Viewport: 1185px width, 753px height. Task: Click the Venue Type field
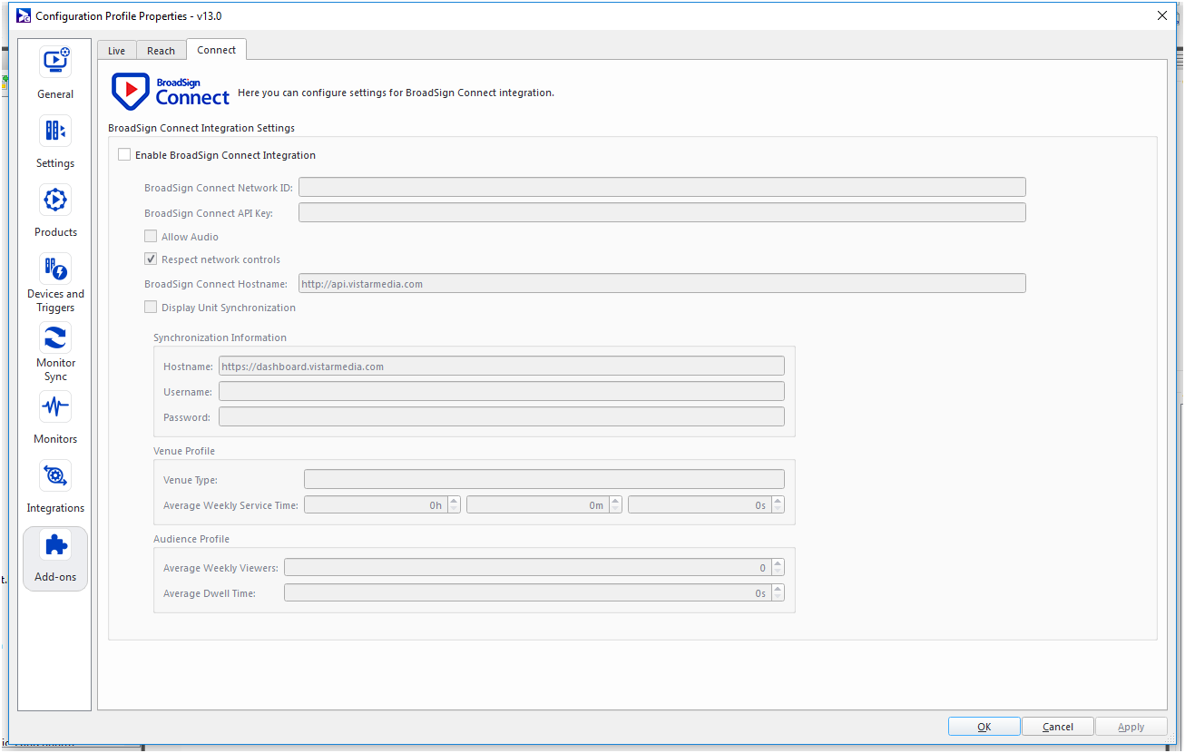point(544,479)
